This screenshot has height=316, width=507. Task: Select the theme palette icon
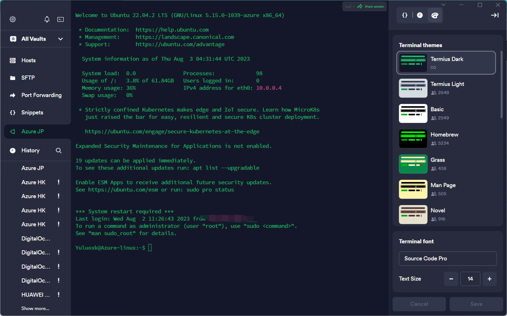point(435,15)
